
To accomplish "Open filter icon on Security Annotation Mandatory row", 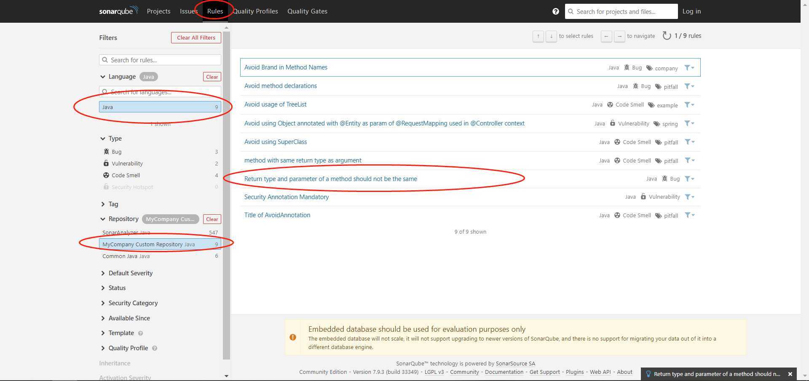I will 689,197.
